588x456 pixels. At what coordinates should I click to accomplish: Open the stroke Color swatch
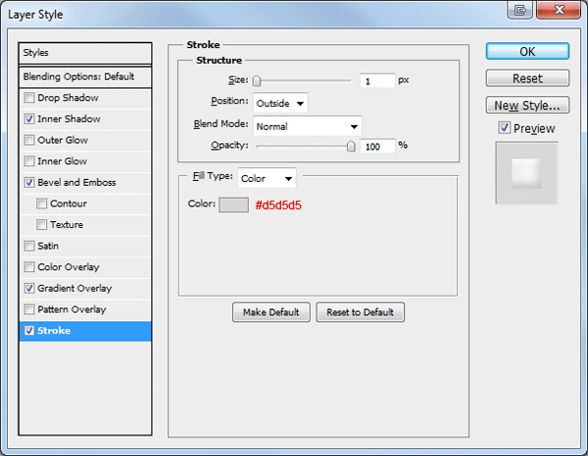233,205
